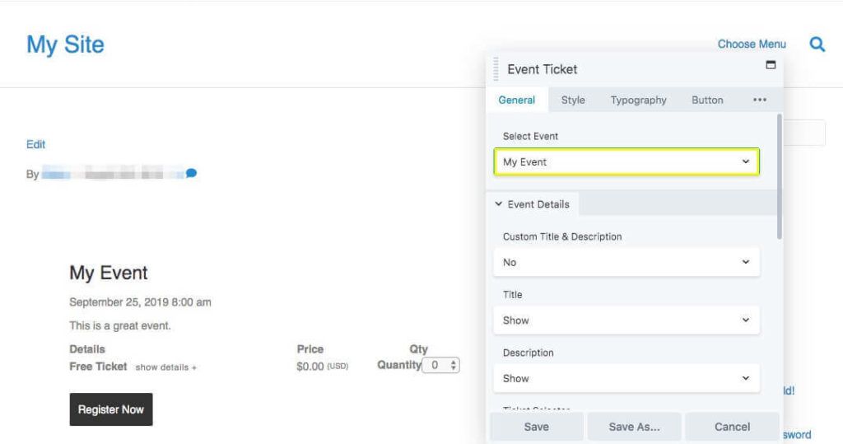Click the Save button
The width and height of the screenshot is (843, 444).
click(537, 427)
